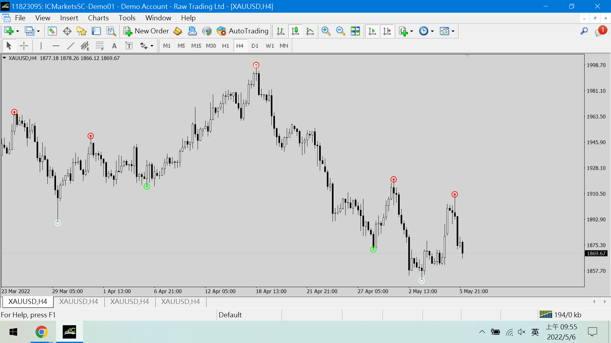The image size is (611, 343).
Task: Click the Zoom In magnifier icon
Action: 326,31
